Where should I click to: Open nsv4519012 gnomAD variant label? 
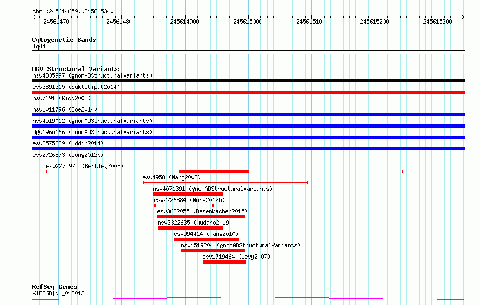coord(92,121)
